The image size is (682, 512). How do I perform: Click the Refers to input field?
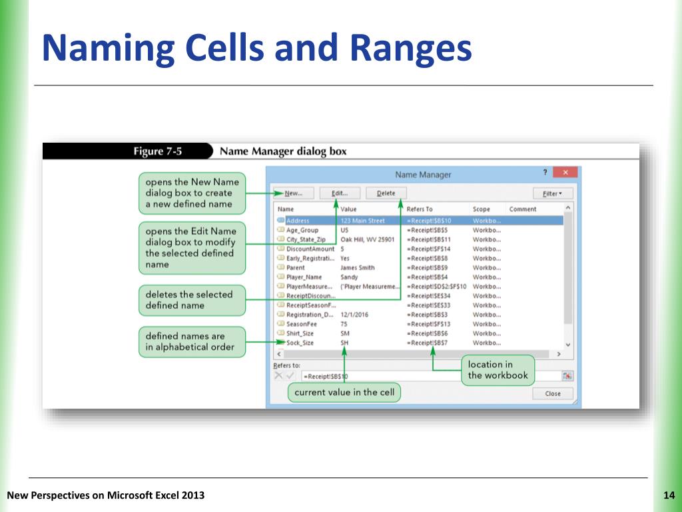pos(431,376)
